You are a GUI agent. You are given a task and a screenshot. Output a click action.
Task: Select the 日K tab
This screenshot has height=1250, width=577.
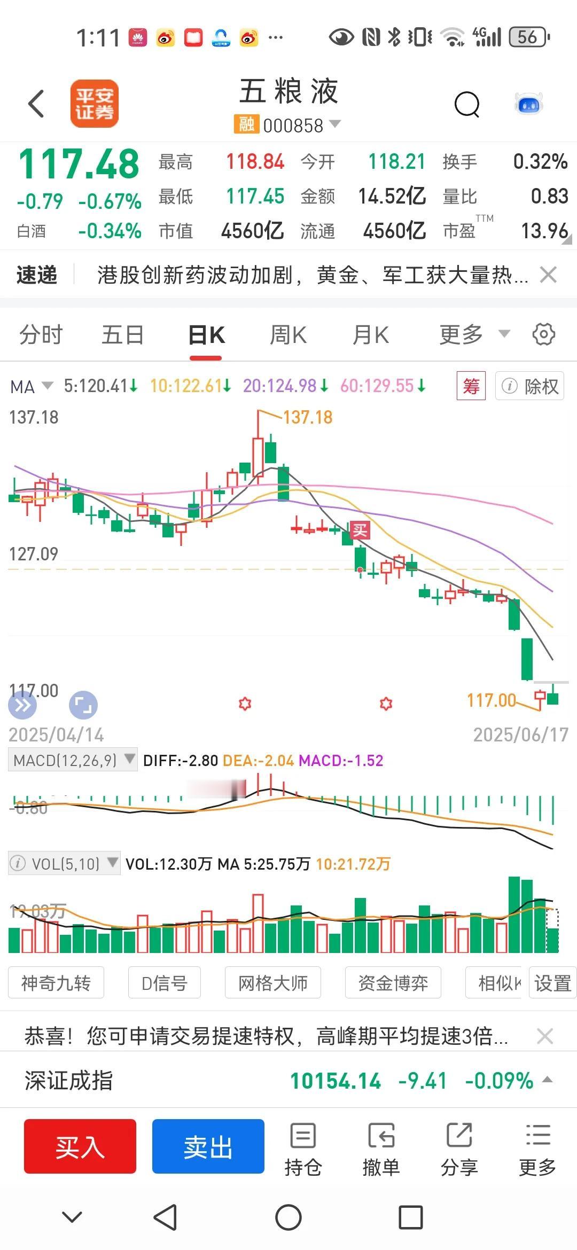(206, 335)
